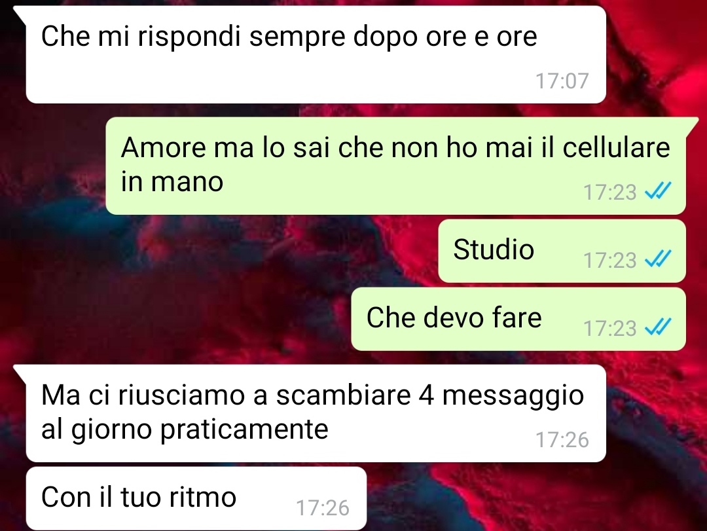Tap the 'Con il tuo ritmo' message

[x=196, y=498]
